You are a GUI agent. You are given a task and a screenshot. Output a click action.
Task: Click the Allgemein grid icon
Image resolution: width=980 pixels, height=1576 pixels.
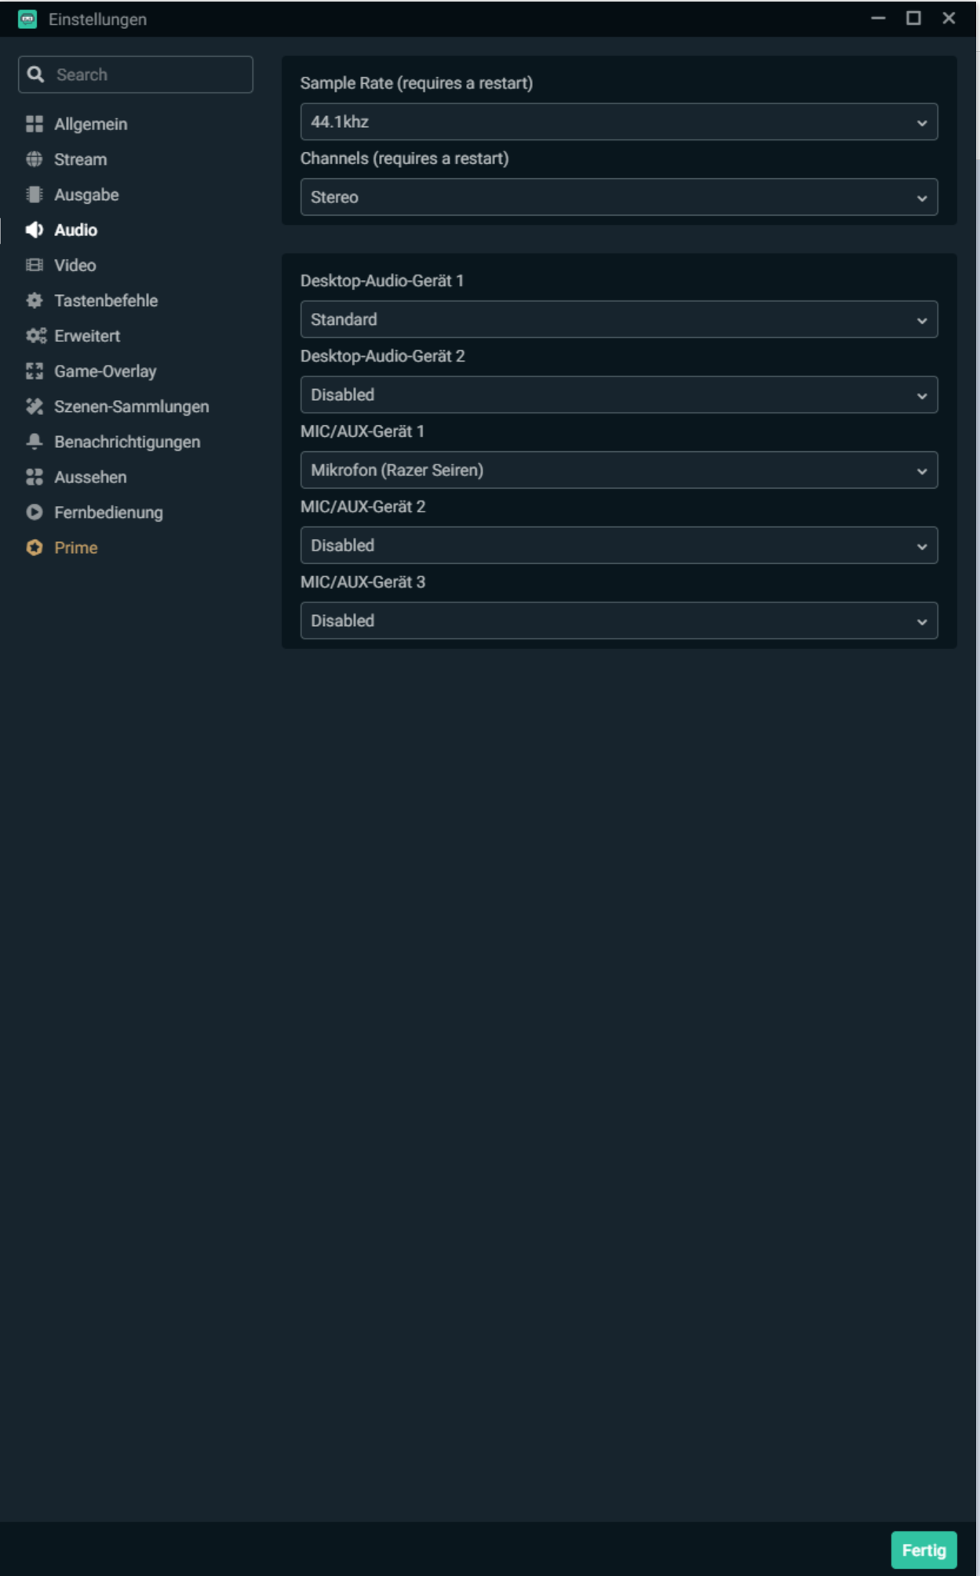pos(35,124)
